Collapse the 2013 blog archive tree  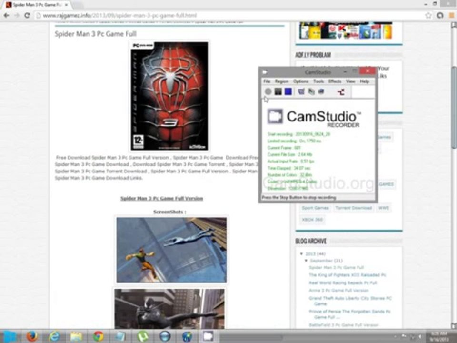[x=302, y=254]
